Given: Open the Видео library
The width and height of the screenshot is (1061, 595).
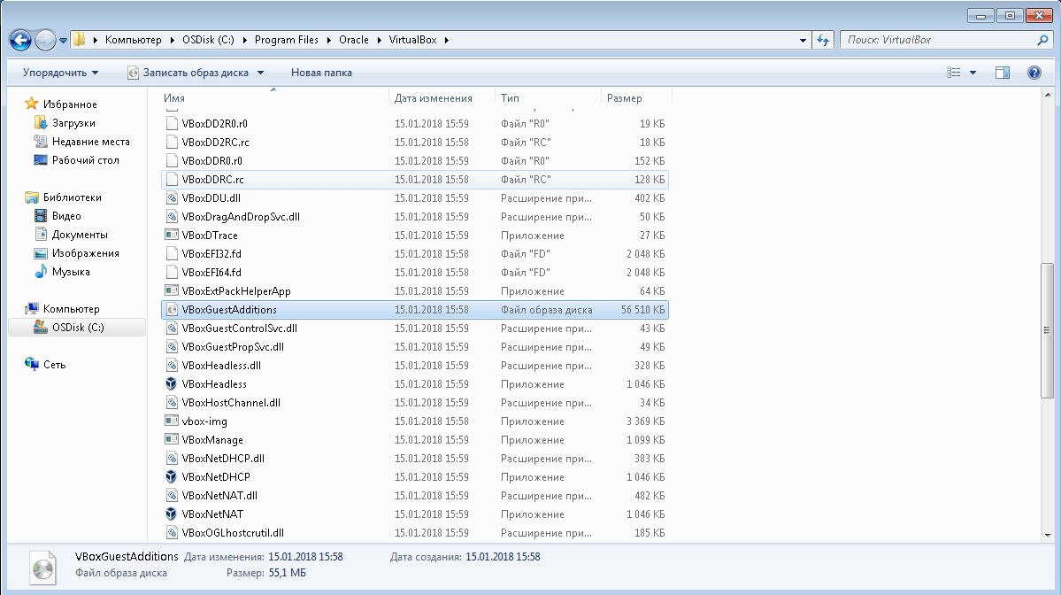Looking at the screenshot, I should 66,216.
